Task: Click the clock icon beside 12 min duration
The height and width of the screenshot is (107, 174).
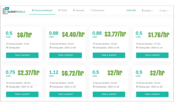Action: (50, 44)
